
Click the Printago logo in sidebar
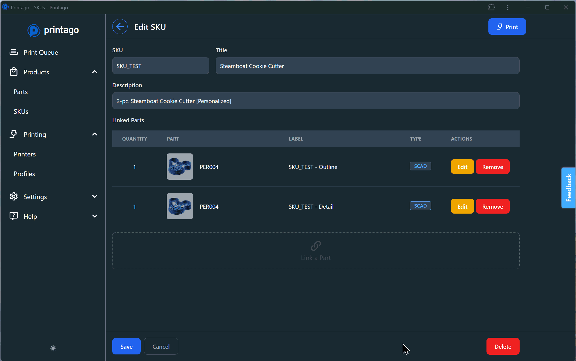pyautogui.click(x=53, y=30)
